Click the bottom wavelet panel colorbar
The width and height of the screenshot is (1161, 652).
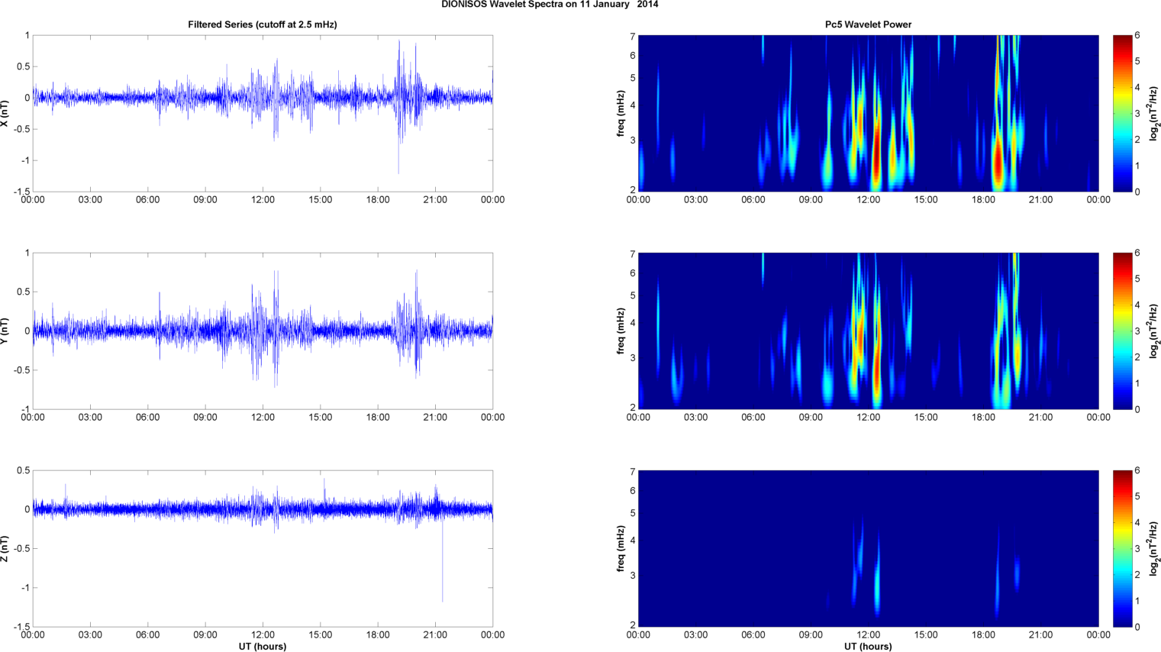[x=1123, y=549]
